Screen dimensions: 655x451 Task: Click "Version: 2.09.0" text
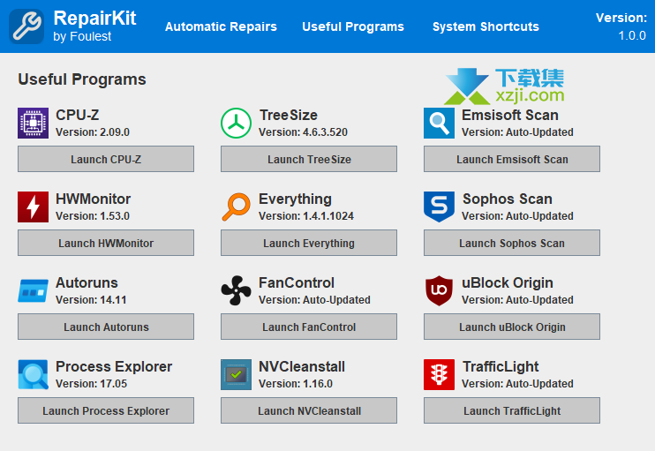point(93,132)
